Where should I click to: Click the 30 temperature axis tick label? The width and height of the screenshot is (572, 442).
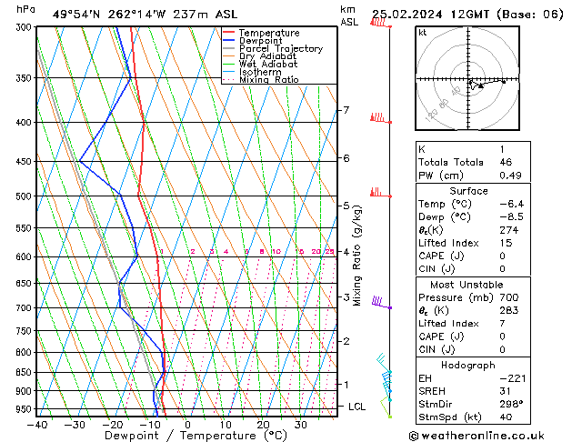point(301,426)
